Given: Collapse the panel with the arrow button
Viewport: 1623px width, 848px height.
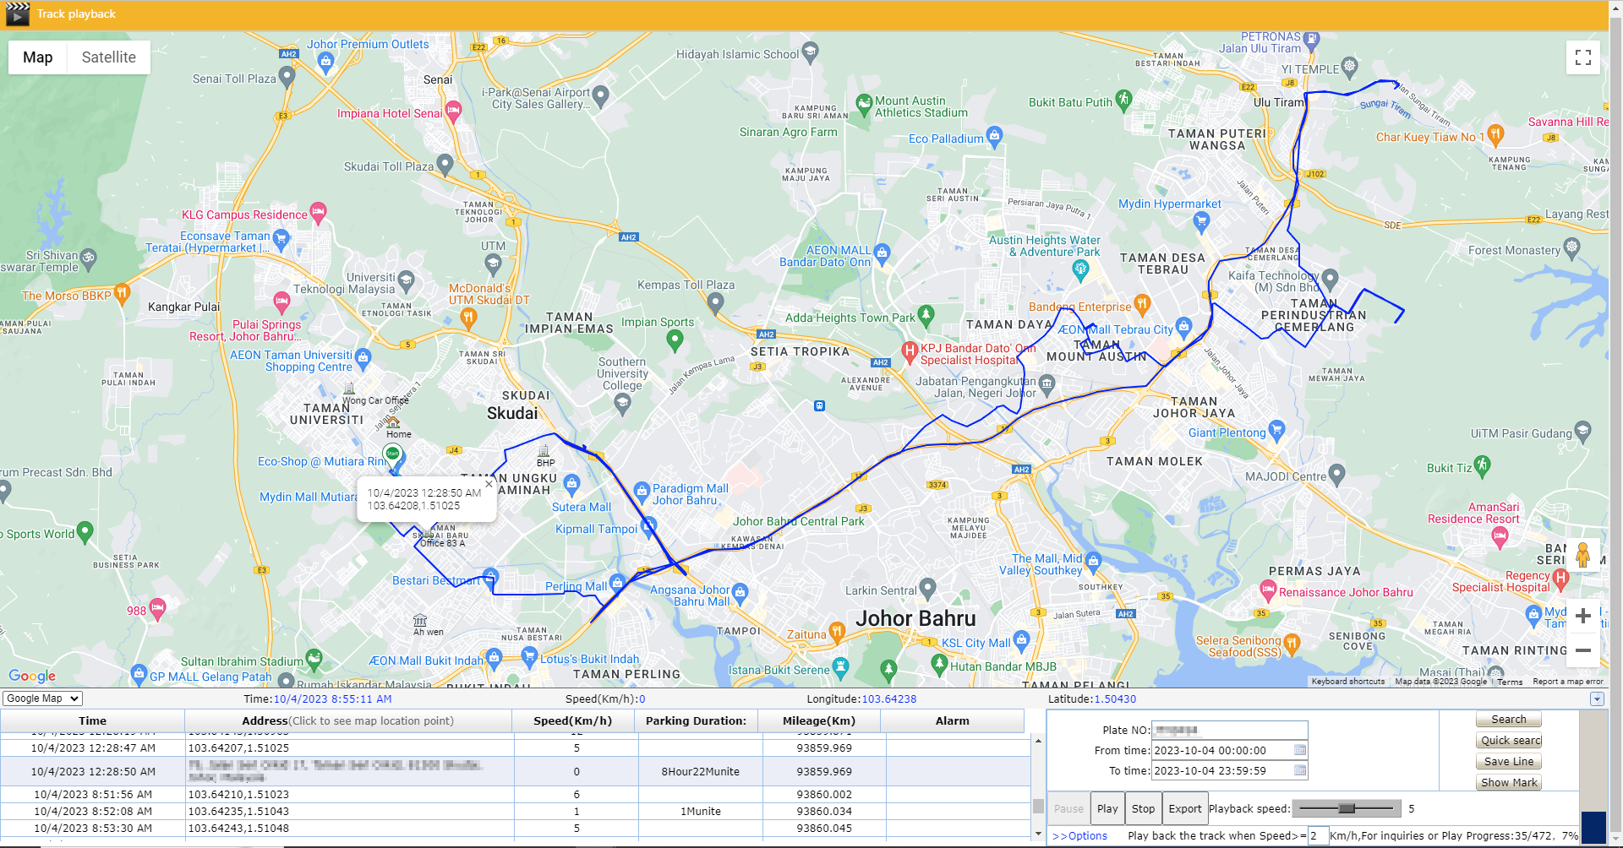Looking at the screenshot, I should point(1596,699).
